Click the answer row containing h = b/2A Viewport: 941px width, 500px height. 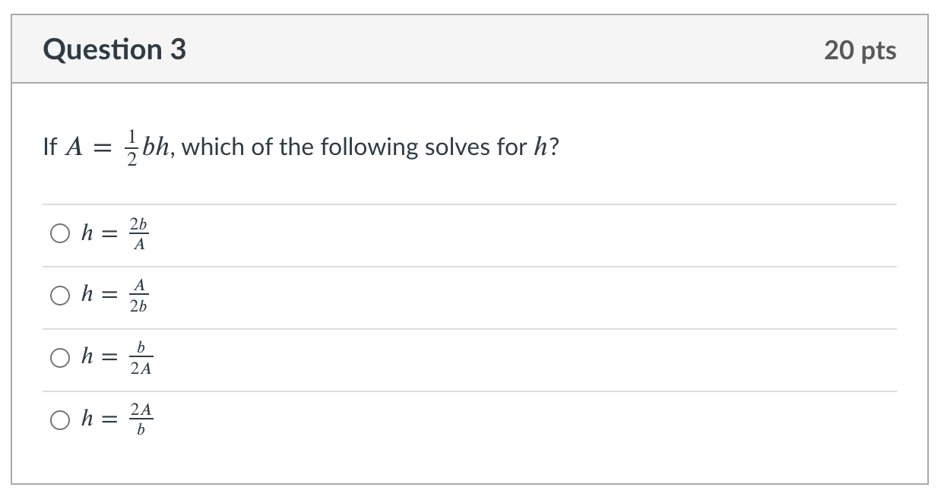(304, 357)
